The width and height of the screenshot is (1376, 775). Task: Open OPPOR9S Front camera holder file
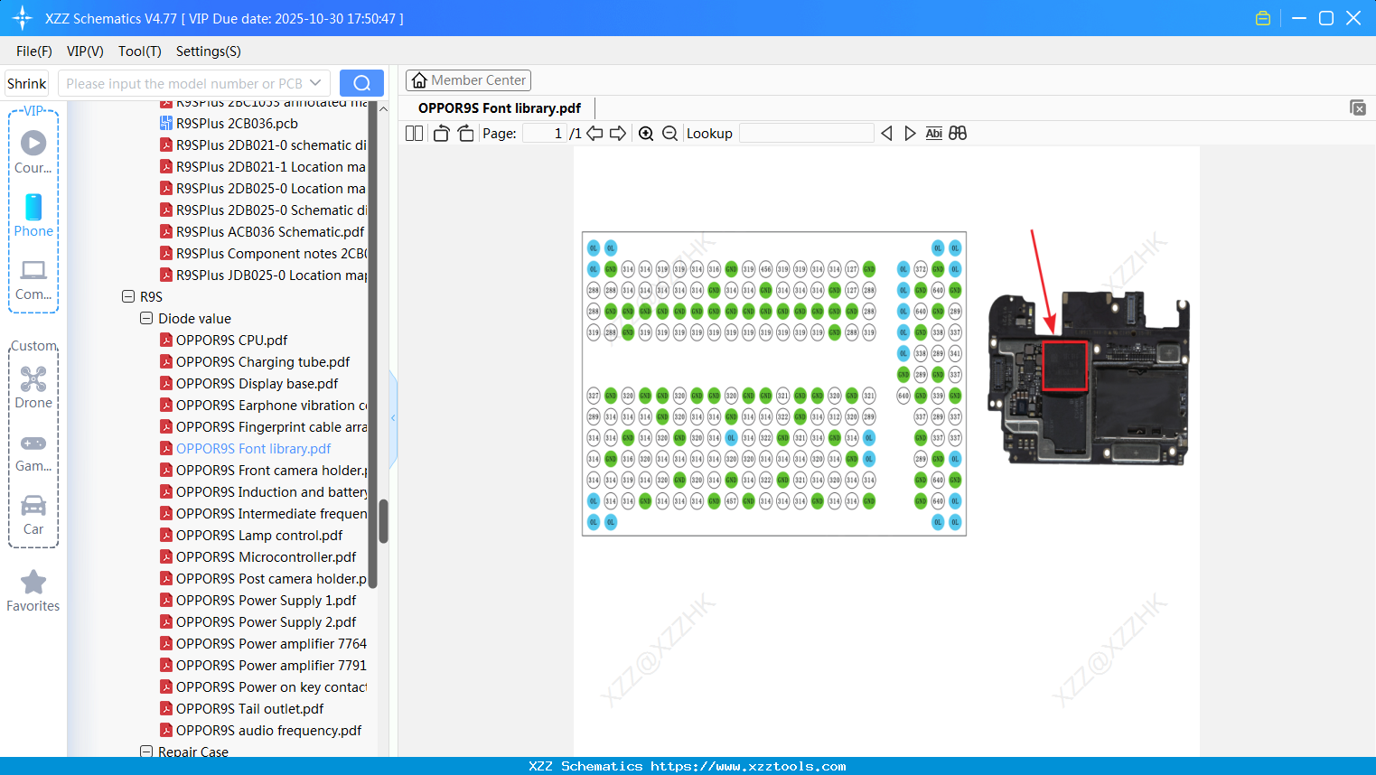click(263, 471)
